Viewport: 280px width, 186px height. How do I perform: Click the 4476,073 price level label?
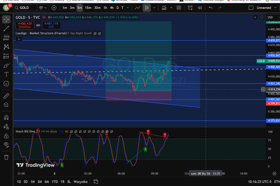click(273, 40)
